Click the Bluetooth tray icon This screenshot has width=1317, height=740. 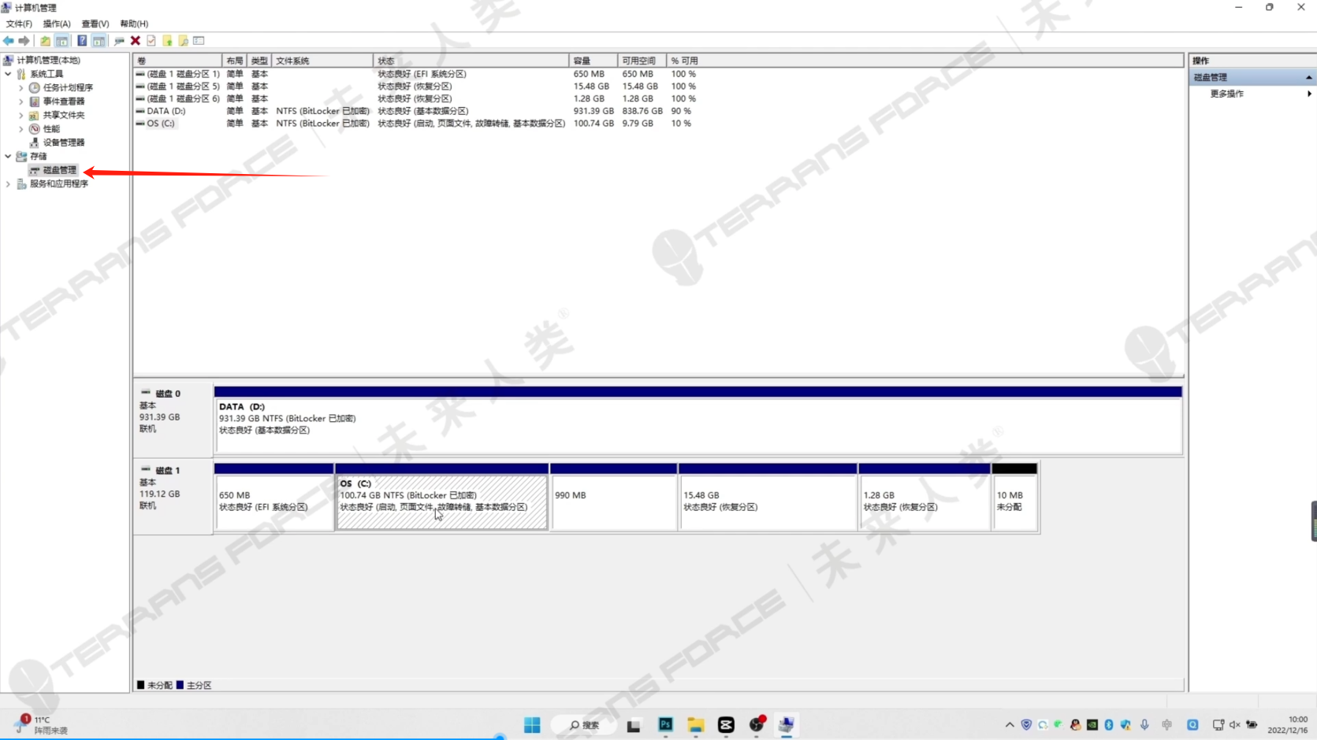tap(1109, 725)
